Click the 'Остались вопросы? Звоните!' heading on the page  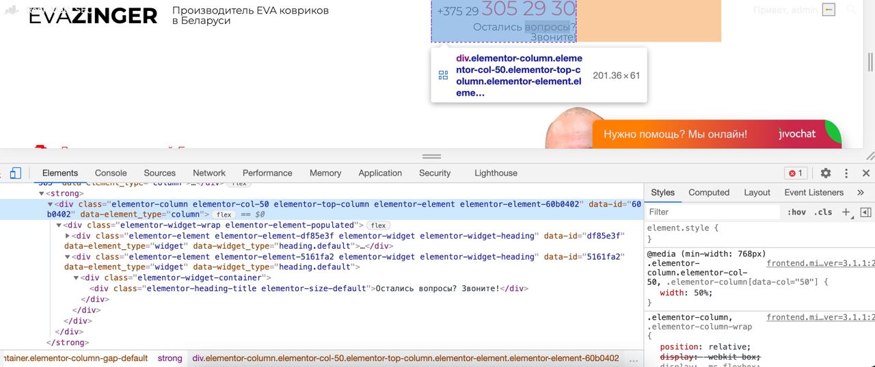[525, 31]
